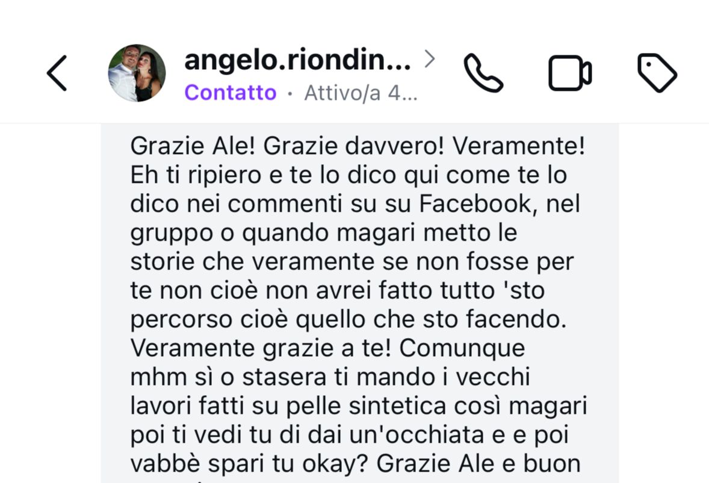Select the received message bubble

359,303
